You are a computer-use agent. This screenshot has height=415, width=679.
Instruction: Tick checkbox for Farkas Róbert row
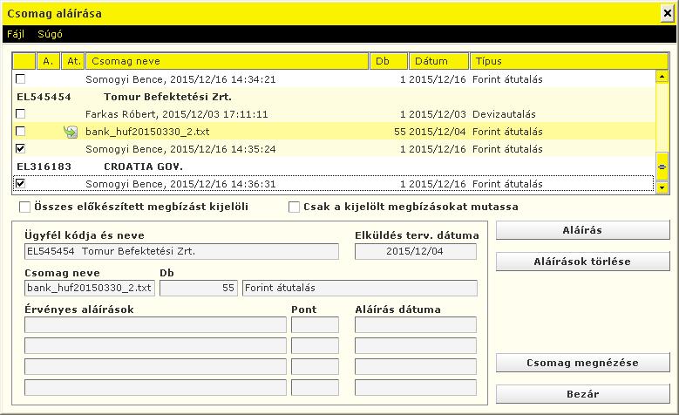click(x=20, y=113)
